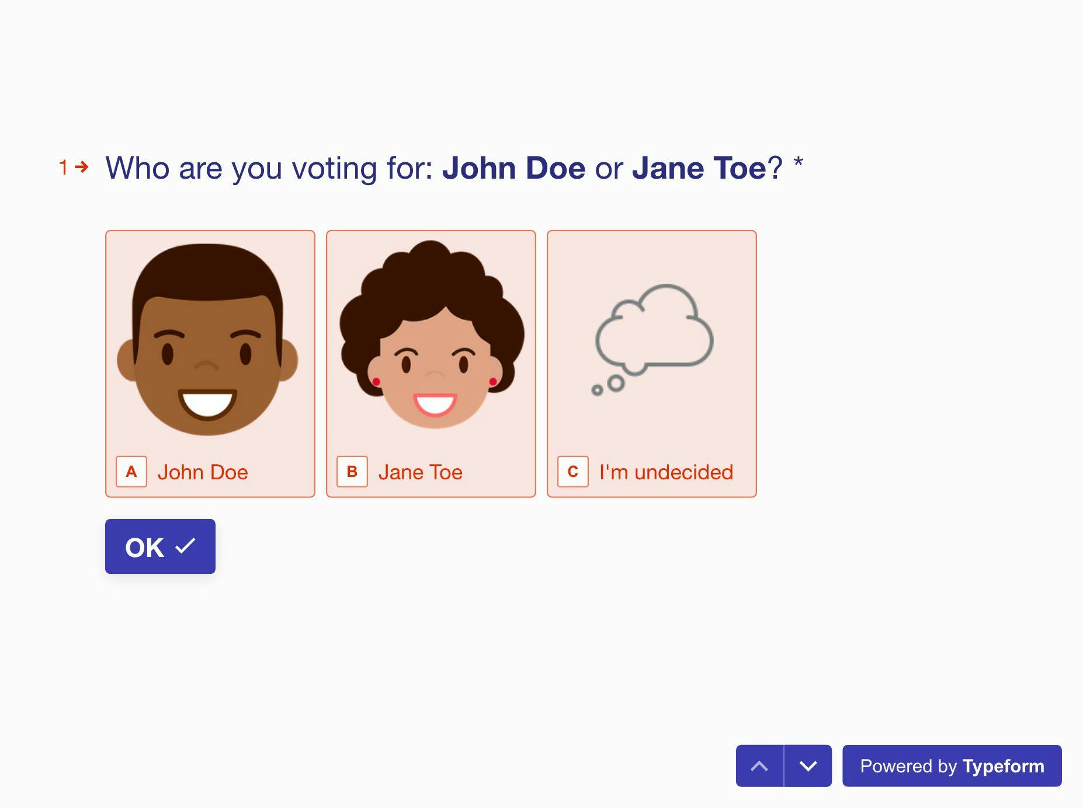Click the checkmark icon in OK button

click(186, 546)
